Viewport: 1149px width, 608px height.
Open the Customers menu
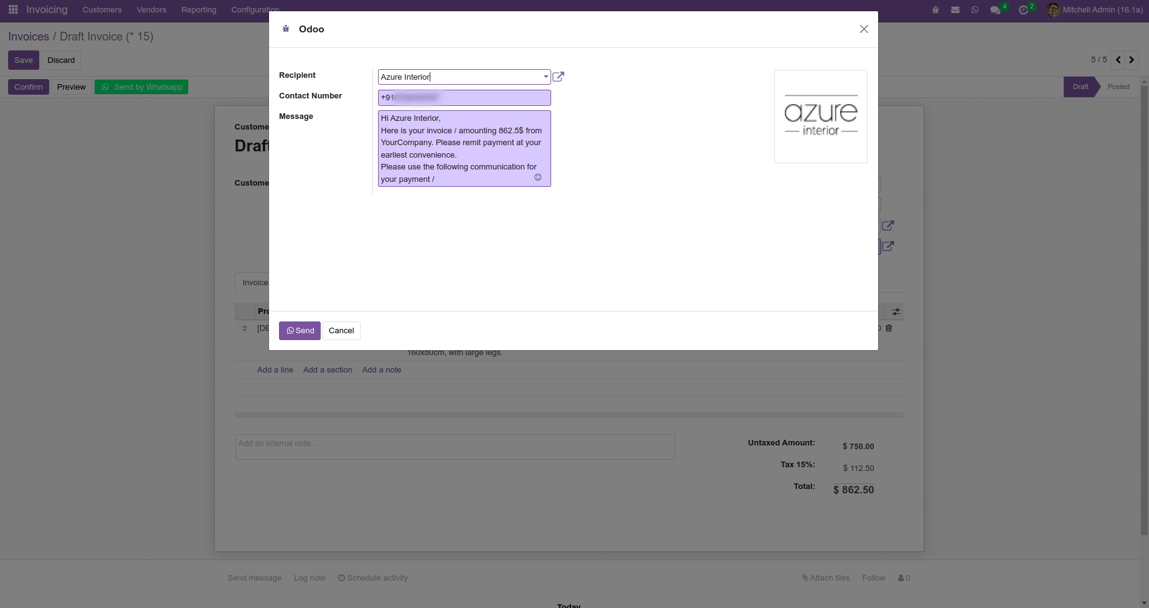pos(102,10)
